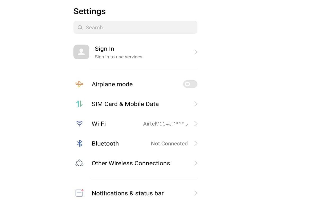Select the Bluetooth icon

79,143
